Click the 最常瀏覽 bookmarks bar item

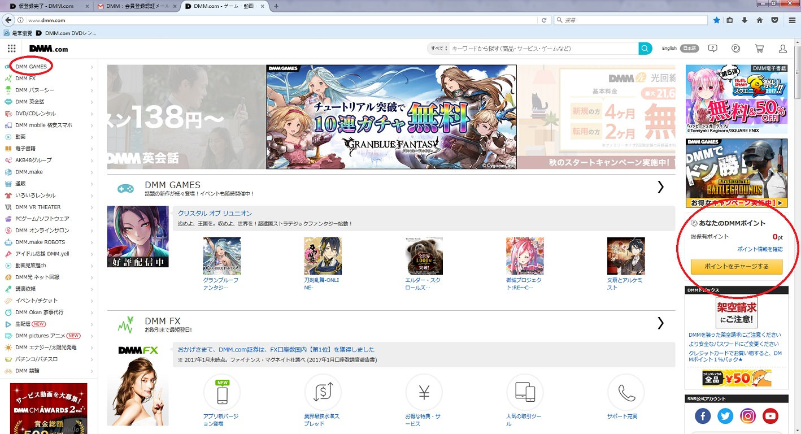(x=18, y=33)
